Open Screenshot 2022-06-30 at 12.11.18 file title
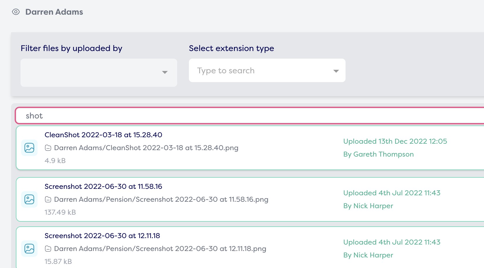The image size is (484, 268). point(102,236)
